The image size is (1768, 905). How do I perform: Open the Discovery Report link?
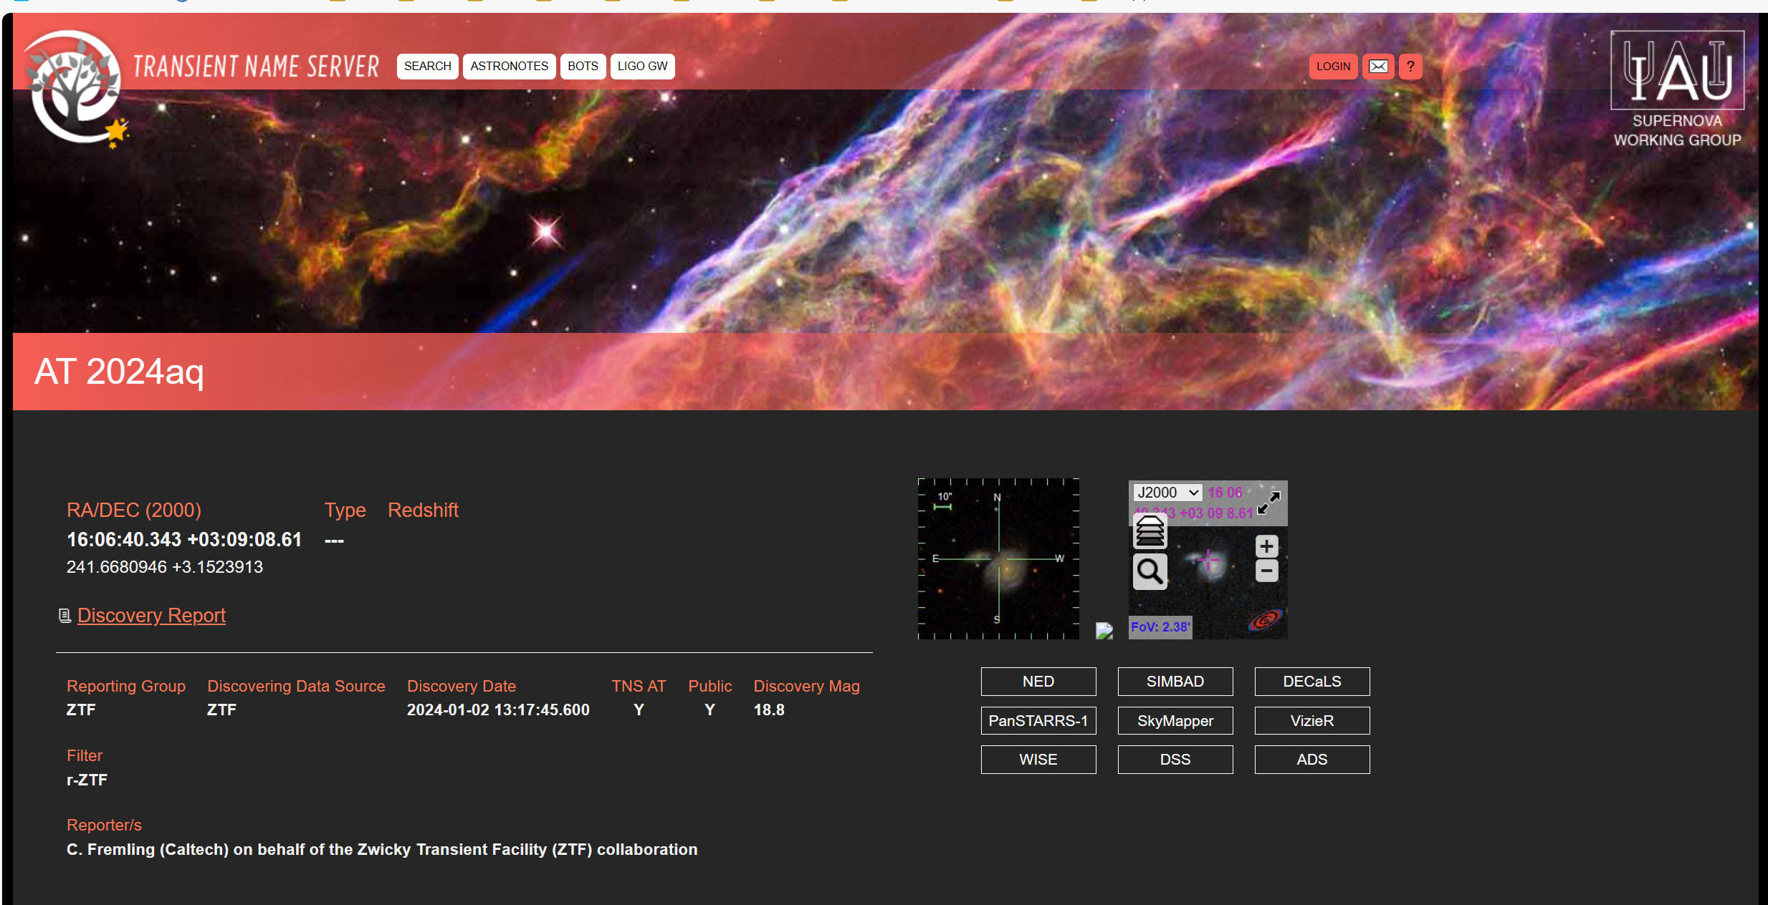(x=151, y=616)
